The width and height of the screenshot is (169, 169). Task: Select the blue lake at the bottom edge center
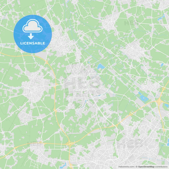(63, 166)
